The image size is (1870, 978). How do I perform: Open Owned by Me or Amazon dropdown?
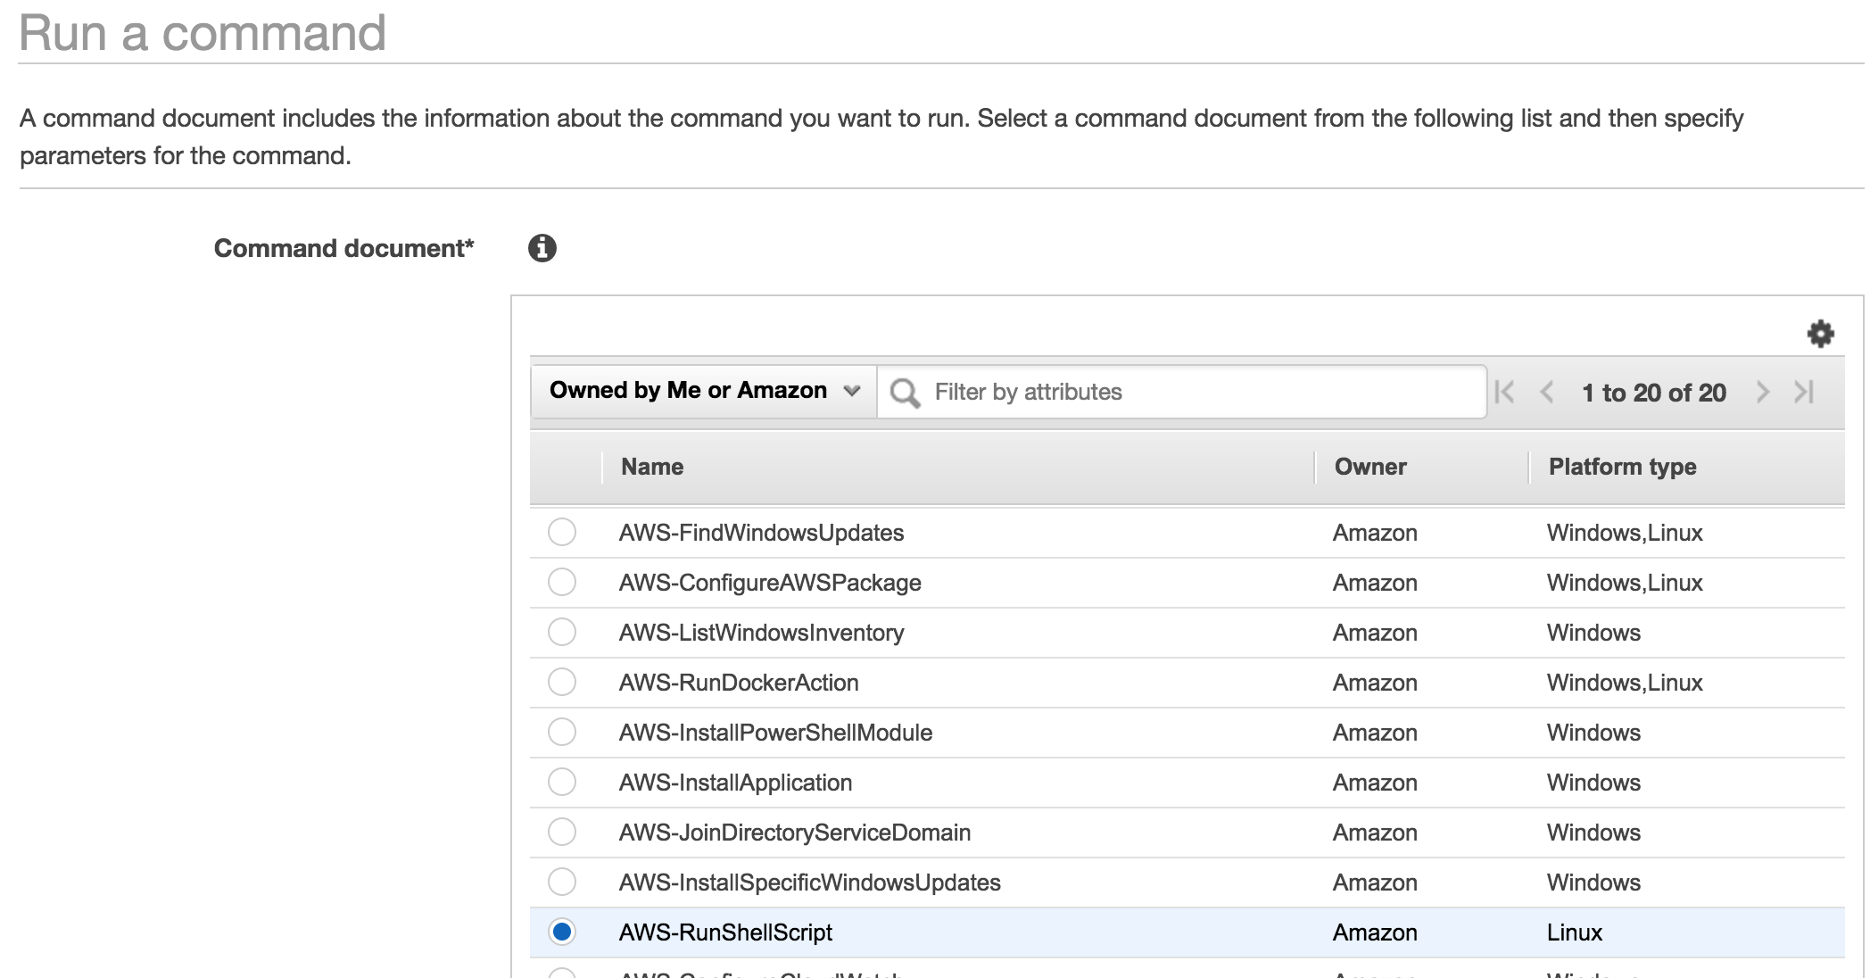(x=704, y=391)
